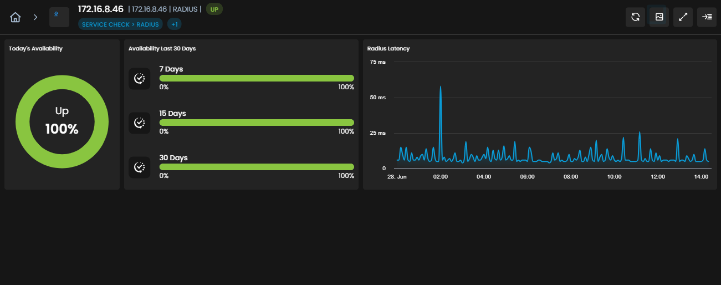Click the 7 Days availability progress bar
The width and height of the screenshot is (721, 285).
pos(257,78)
